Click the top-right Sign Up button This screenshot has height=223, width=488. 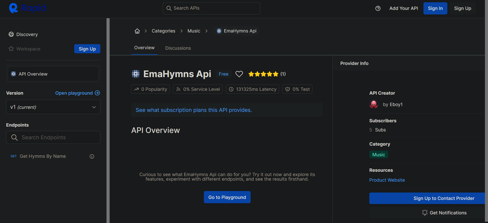463,8
